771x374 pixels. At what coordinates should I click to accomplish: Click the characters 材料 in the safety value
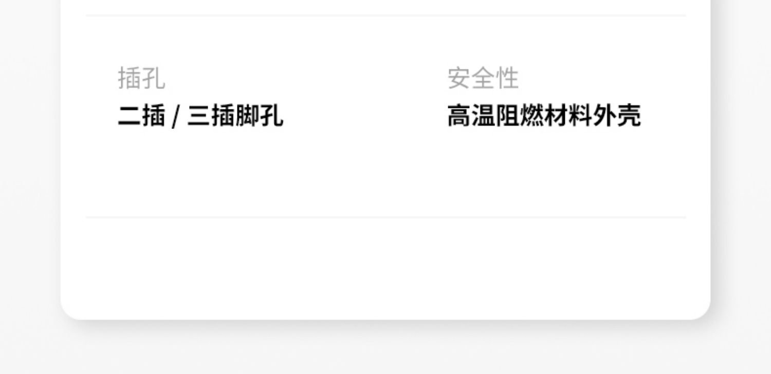click(x=568, y=116)
